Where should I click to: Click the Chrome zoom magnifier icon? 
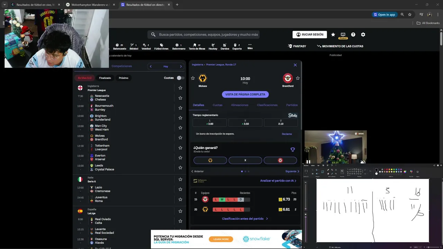402,15
